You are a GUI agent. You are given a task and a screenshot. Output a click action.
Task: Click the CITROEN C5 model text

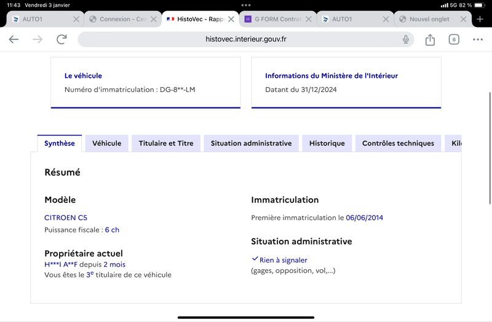point(66,218)
